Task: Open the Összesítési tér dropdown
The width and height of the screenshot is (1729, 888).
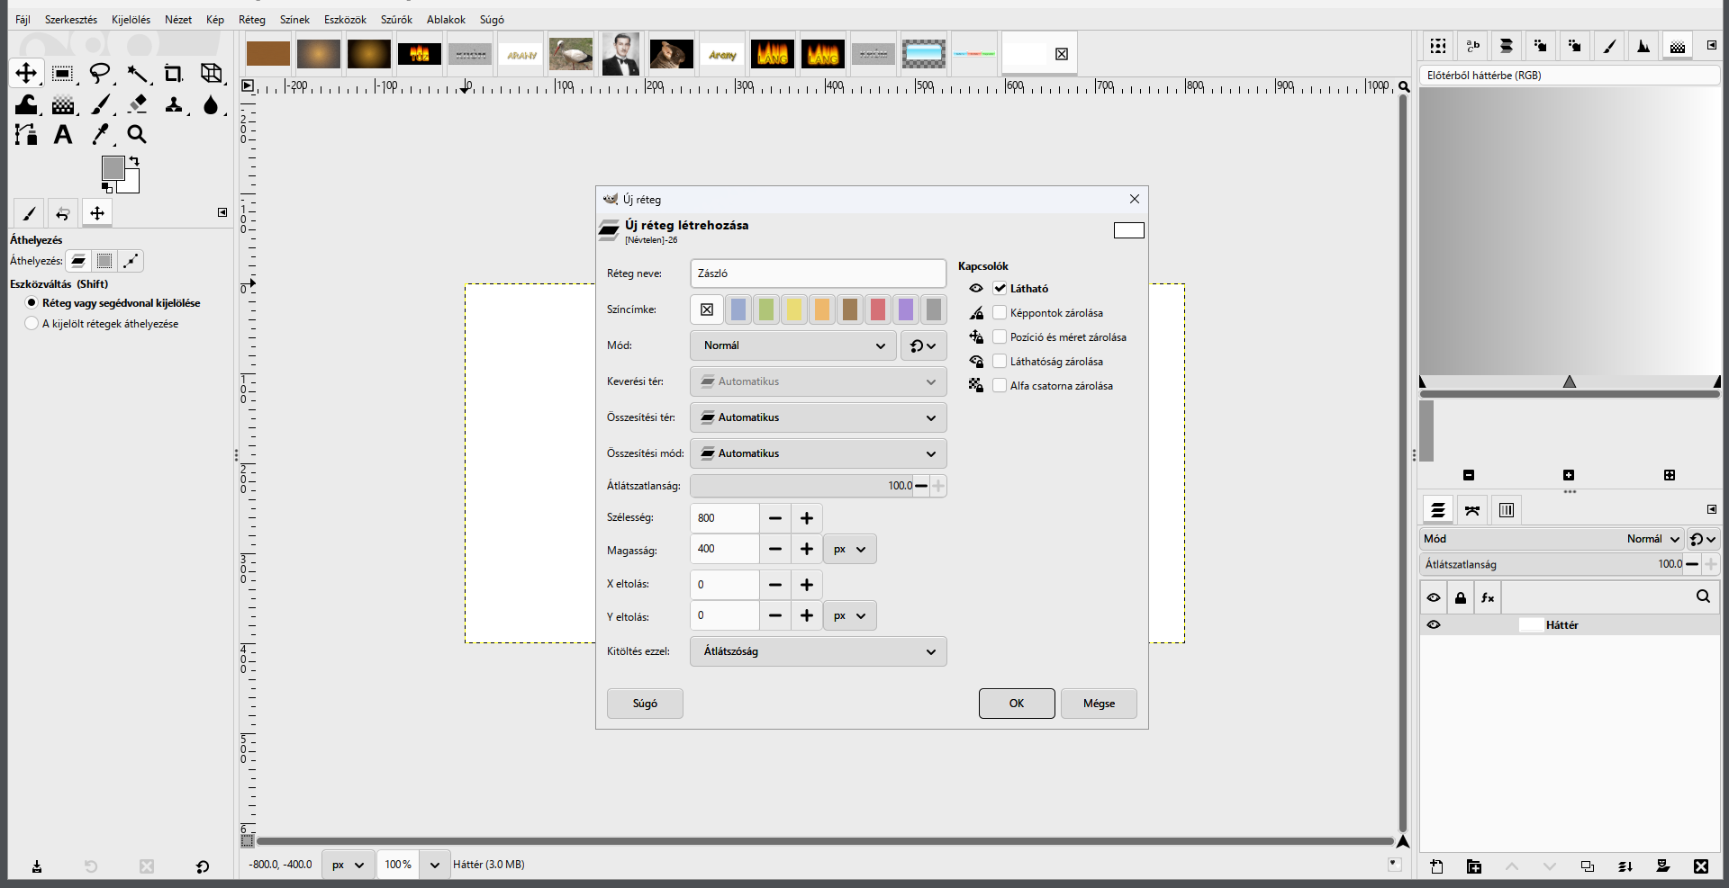Action: coord(819,417)
